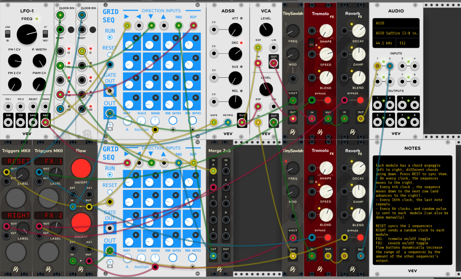Click the ADSR DEC knob
Image resolution: width=461 pixels, height=279 pixels.
coord(235,54)
